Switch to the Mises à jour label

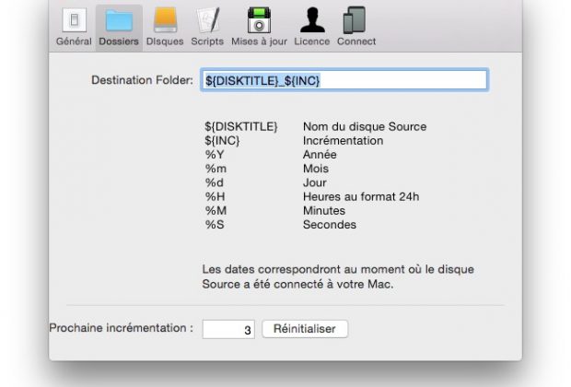(259, 41)
